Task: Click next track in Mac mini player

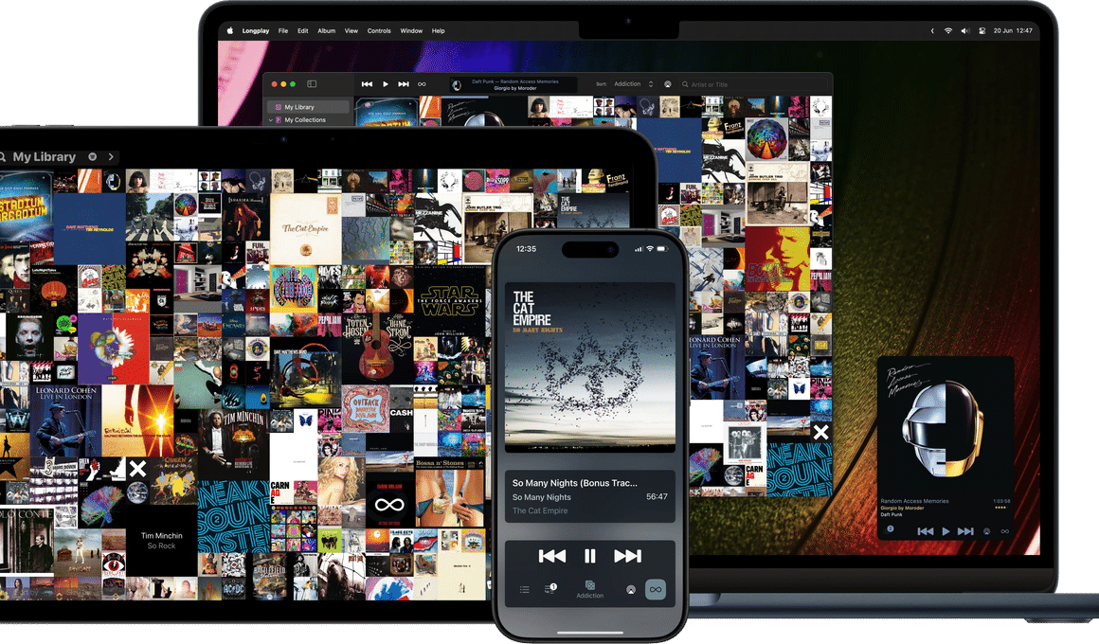Action: 965,531
